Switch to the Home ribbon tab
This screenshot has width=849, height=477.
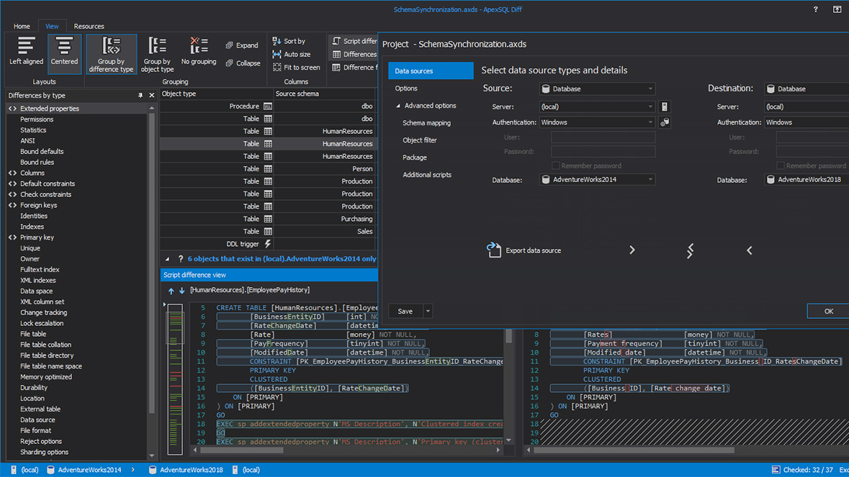[22, 26]
